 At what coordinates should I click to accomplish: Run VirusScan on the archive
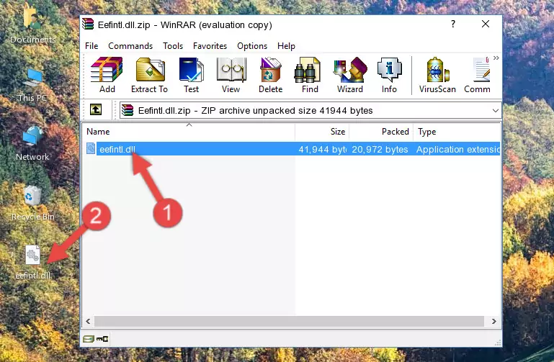point(437,75)
